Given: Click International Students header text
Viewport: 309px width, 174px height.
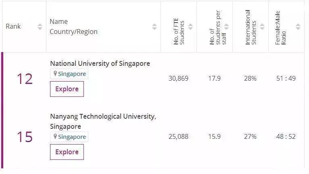Looking at the screenshot, I should coord(251,27).
